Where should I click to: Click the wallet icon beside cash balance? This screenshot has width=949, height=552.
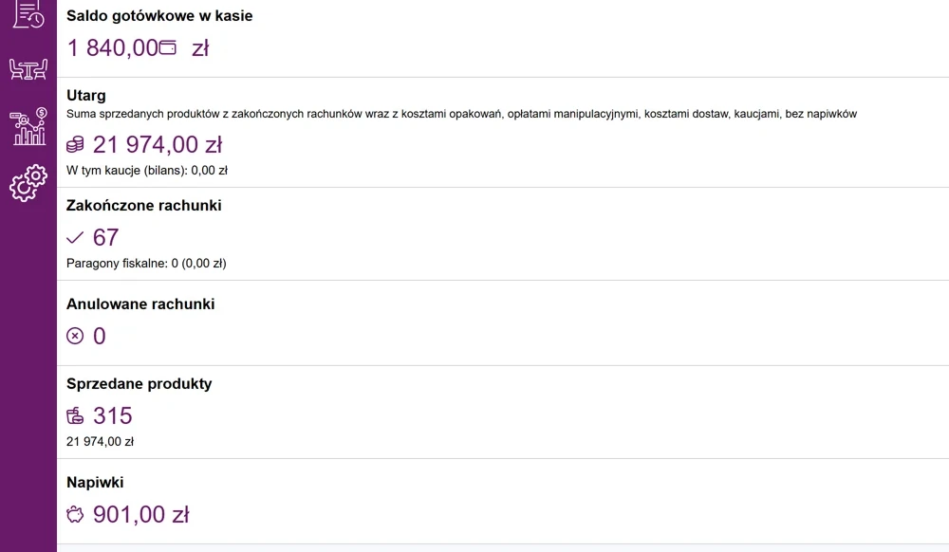click(x=168, y=47)
